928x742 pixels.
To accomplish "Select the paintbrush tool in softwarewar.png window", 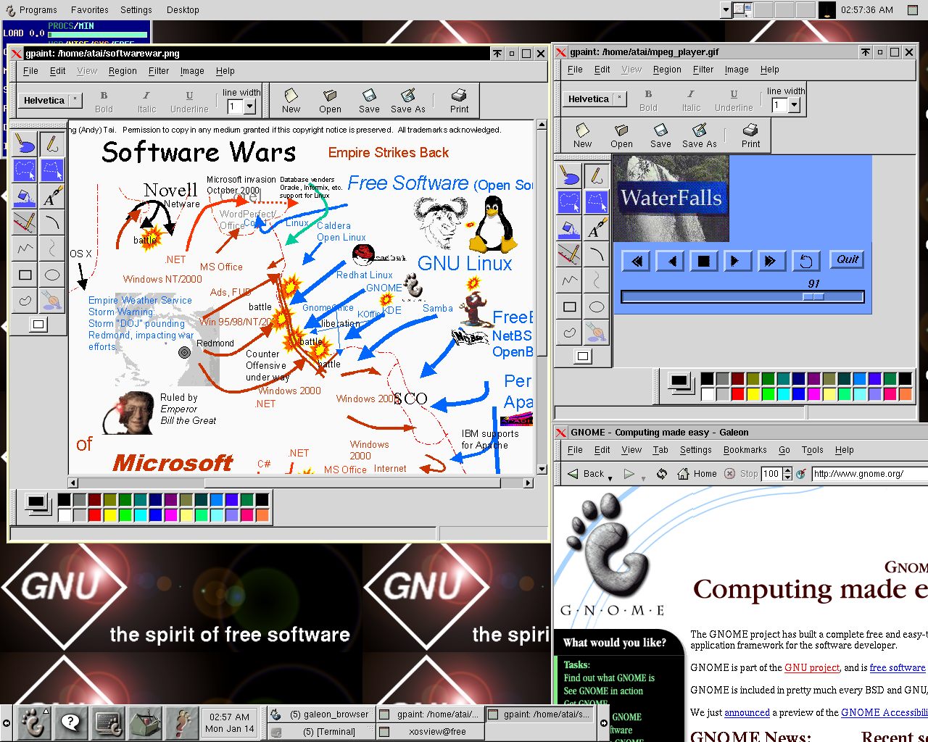I will (x=25, y=144).
